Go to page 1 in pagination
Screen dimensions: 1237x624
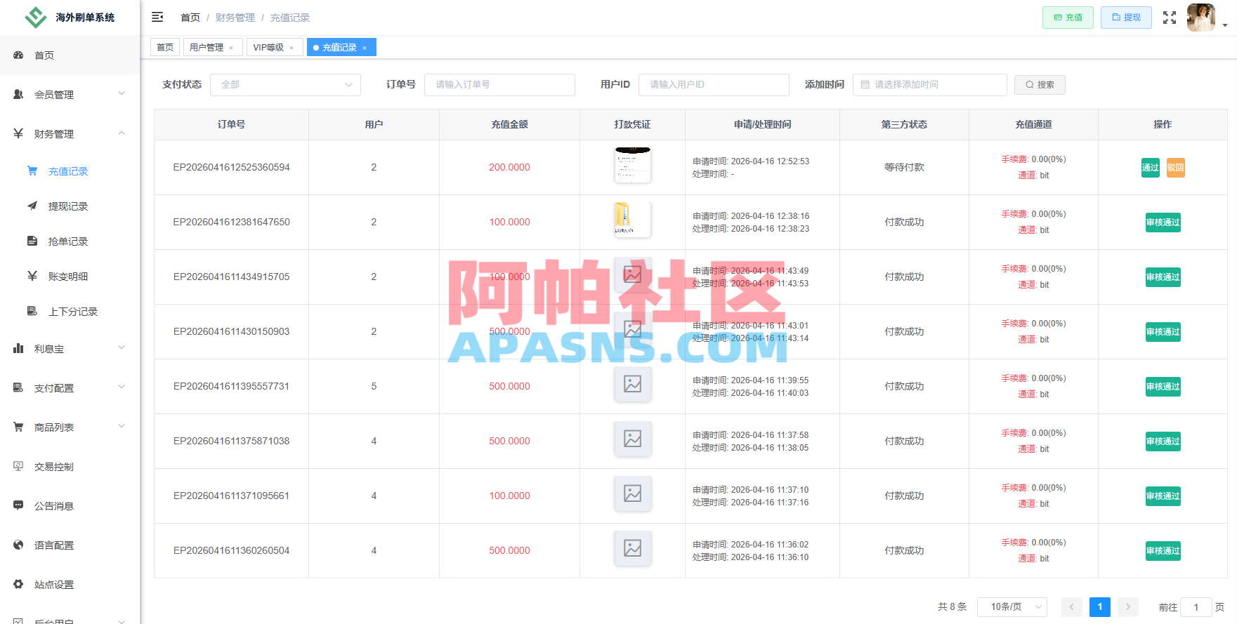click(x=1100, y=607)
